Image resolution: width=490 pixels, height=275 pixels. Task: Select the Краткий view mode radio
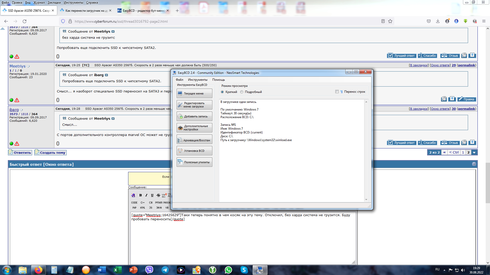click(x=222, y=92)
